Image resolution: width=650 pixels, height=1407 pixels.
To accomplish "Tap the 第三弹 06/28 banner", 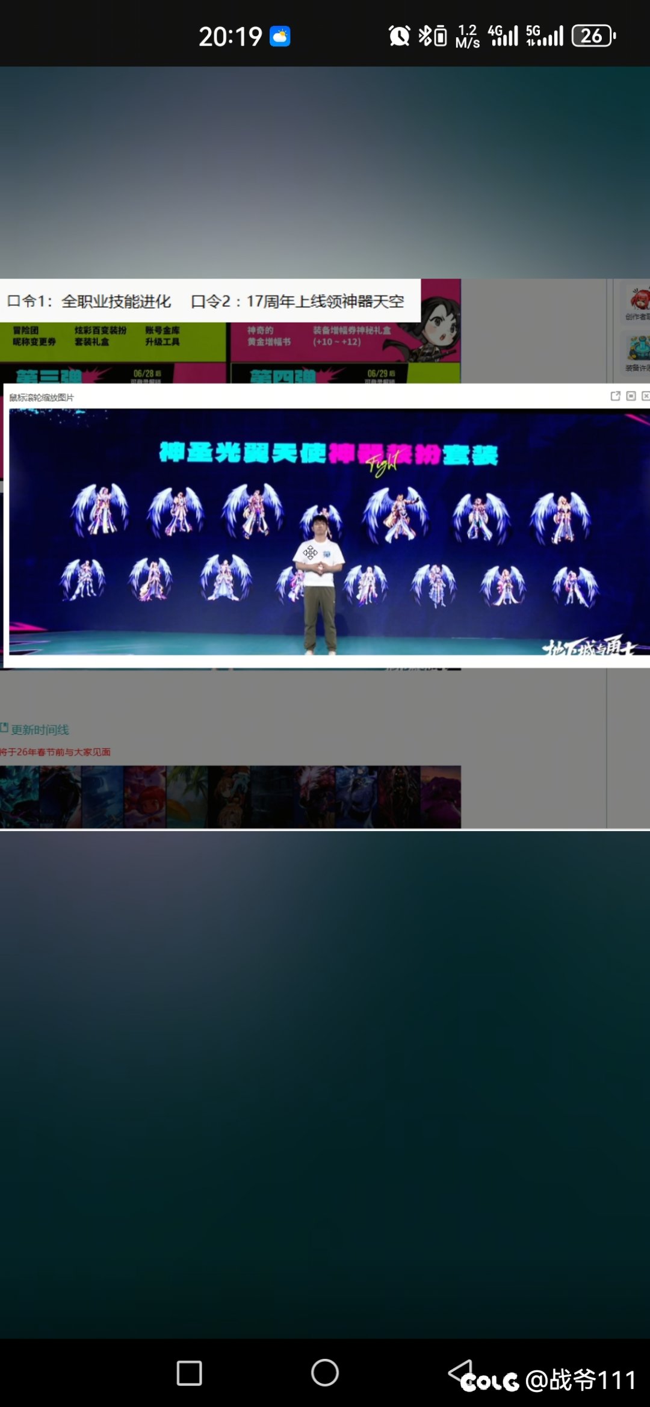I will (x=113, y=374).
